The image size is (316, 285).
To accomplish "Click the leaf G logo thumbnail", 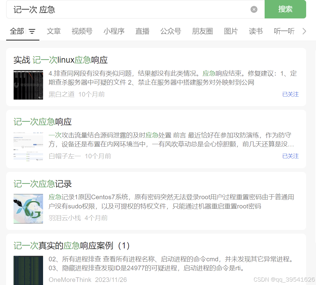I will 28,208.
